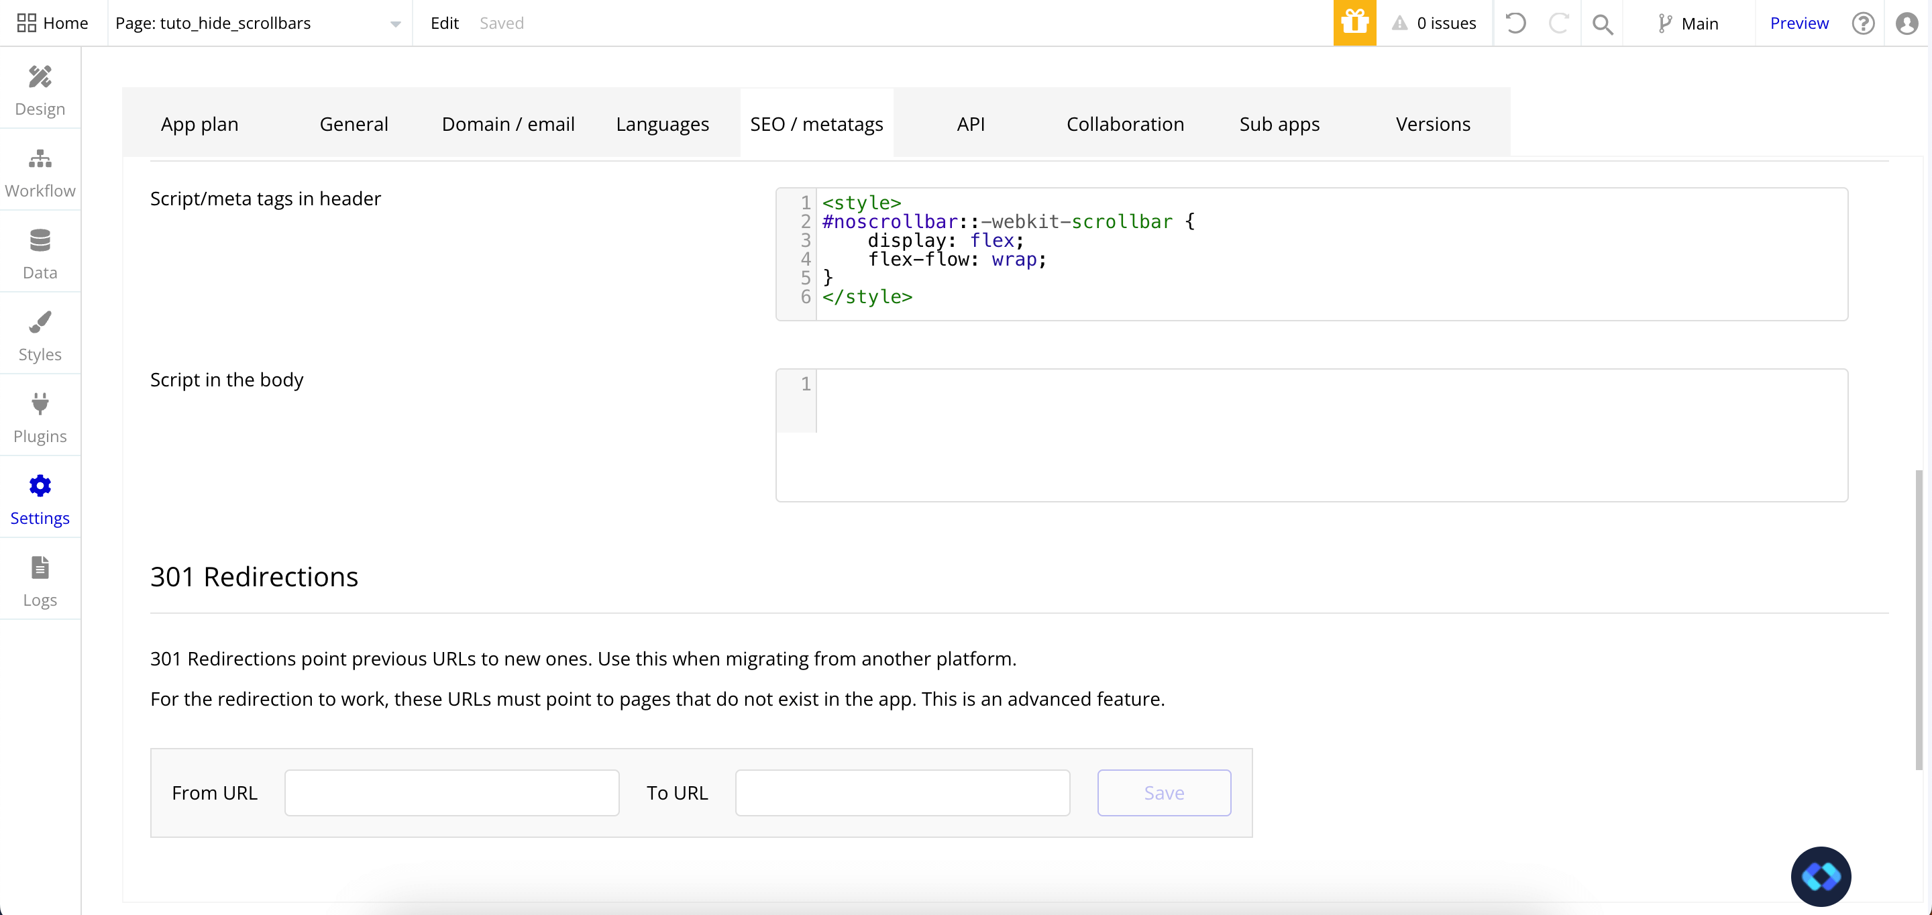This screenshot has width=1932, height=915.
Task: Click the Preview link
Action: click(1799, 23)
